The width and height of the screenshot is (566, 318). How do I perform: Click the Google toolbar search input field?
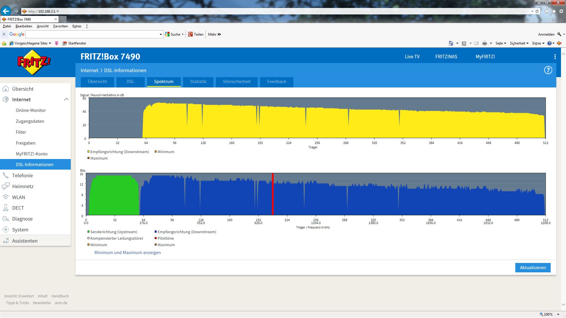(x=92, y=34)
